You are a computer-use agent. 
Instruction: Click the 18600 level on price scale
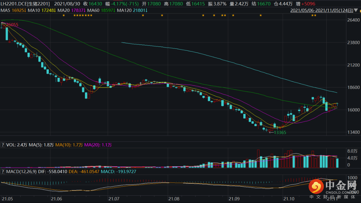(x=353, y=87)
